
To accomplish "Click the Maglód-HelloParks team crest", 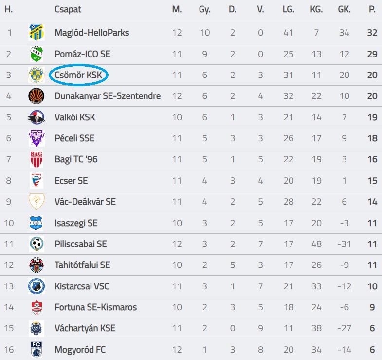I will [x=36, y=33].
